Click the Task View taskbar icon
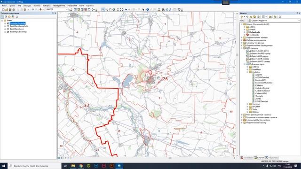Viewport: 301px width, 169px height. point(65,166)
